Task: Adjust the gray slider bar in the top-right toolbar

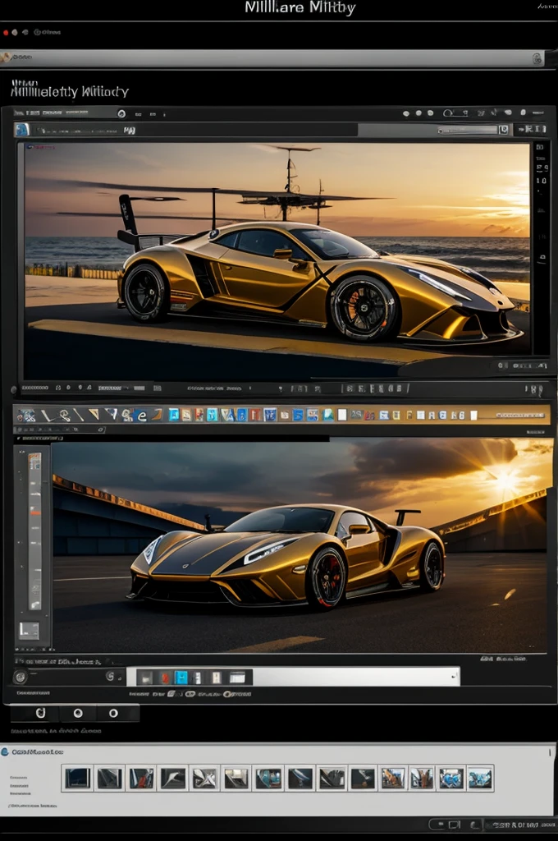Action: point(468,130)
